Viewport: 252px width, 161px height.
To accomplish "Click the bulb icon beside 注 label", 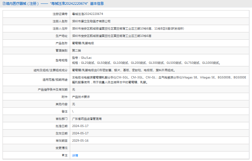I will click(63, 155).
